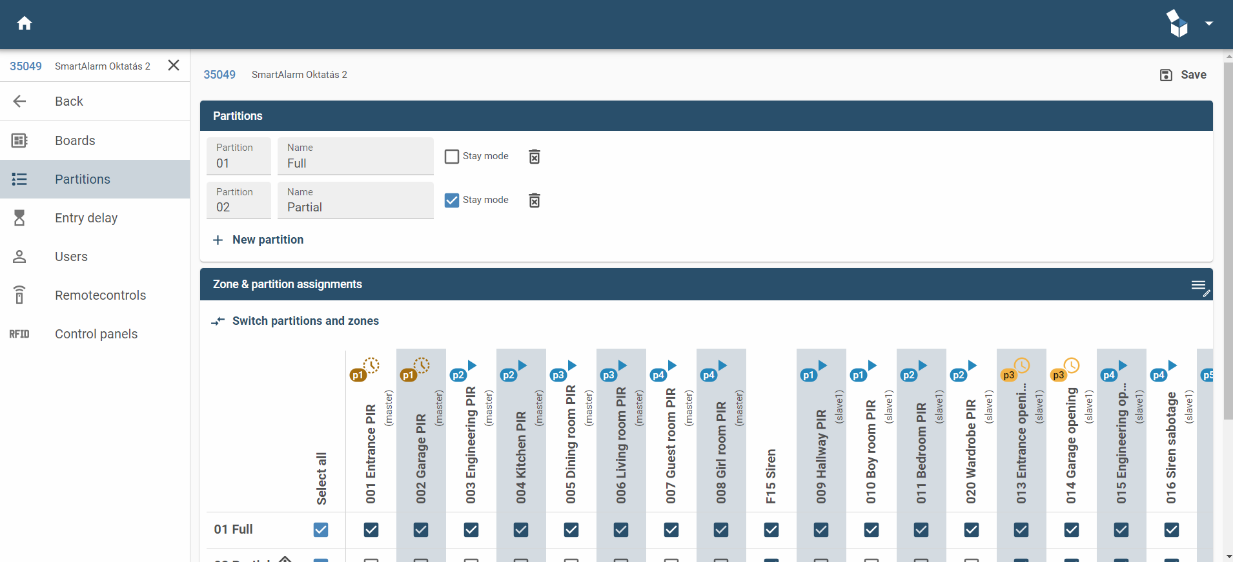Uncheck 001 Entrance PIR for 01 Full
Image resolution: width=1233 pixels, height=562 pixels.
point(371,530)
